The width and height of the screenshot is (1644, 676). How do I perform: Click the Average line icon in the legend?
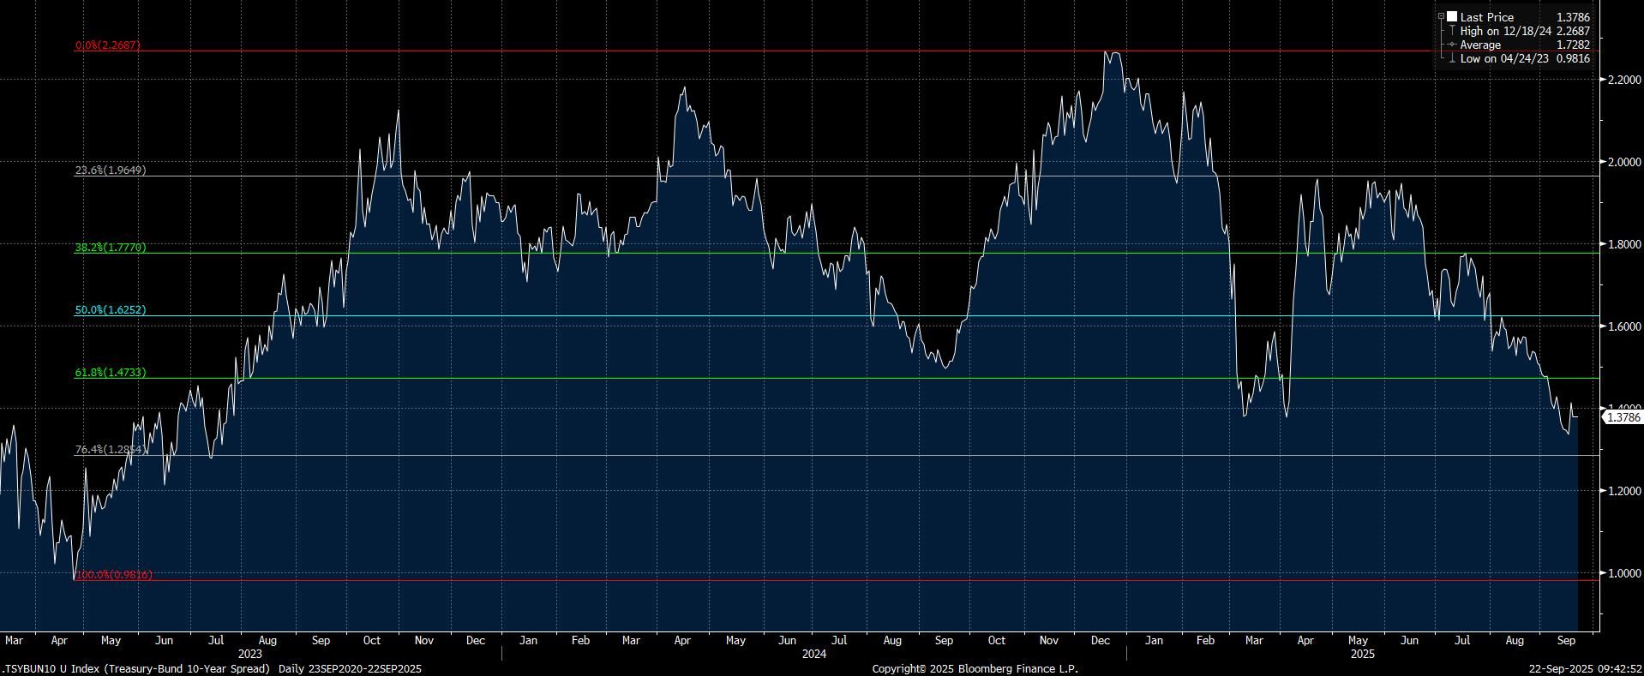pos(1451,45)
